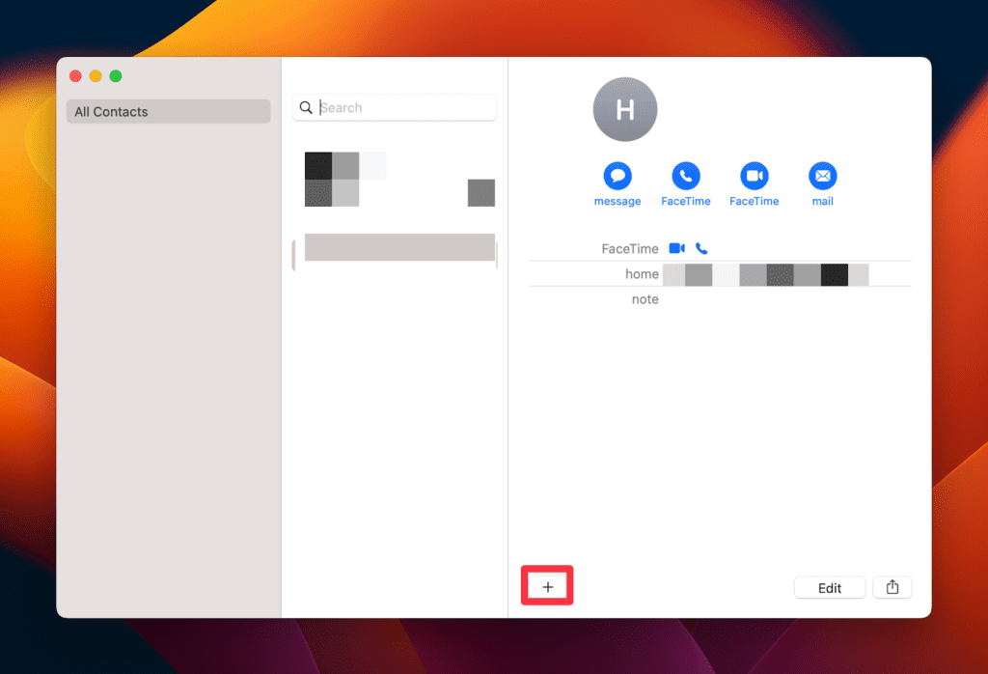Click the small phone icon in the FaceTime row
The height and width of the screenshot is (674, 988).
(x=701, y=248)
